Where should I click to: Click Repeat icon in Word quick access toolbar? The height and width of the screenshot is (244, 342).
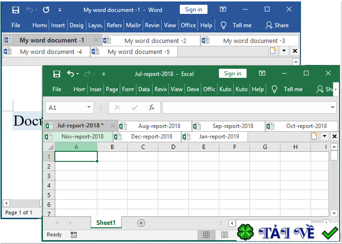pos(46,10)
